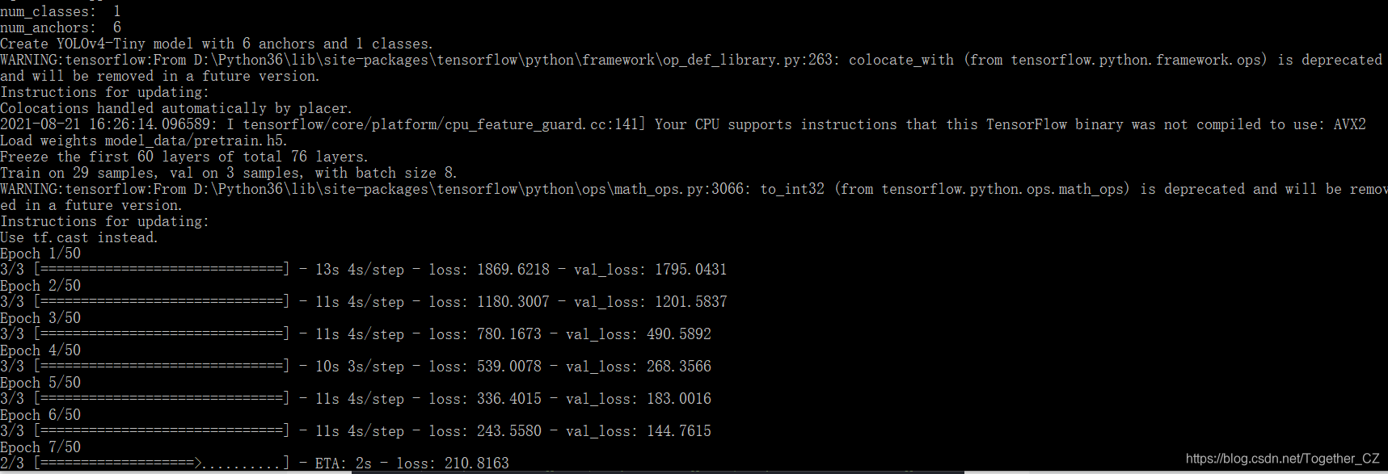Click the completed progress bar of epoch 1
The image size is (1388, 474).
pyautogui.click(x=162, y=270)
